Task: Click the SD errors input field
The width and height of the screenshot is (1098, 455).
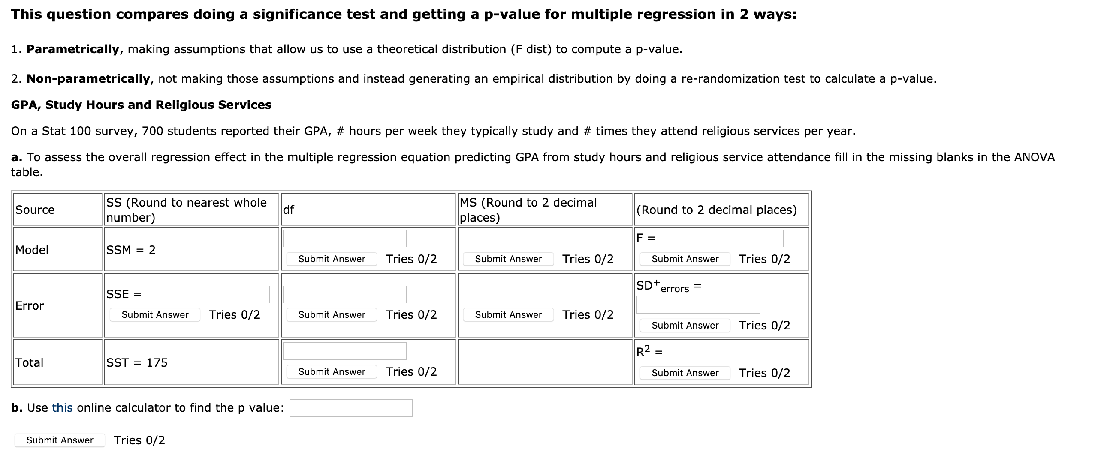Action: click(697, 304)
